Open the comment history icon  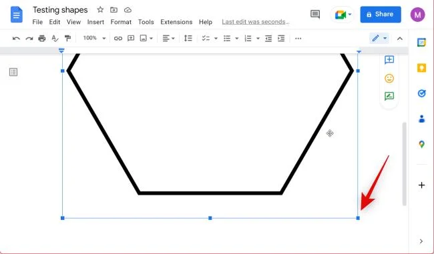[315, 14]
